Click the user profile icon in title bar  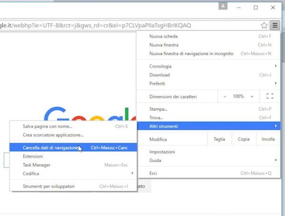[223, 7]
